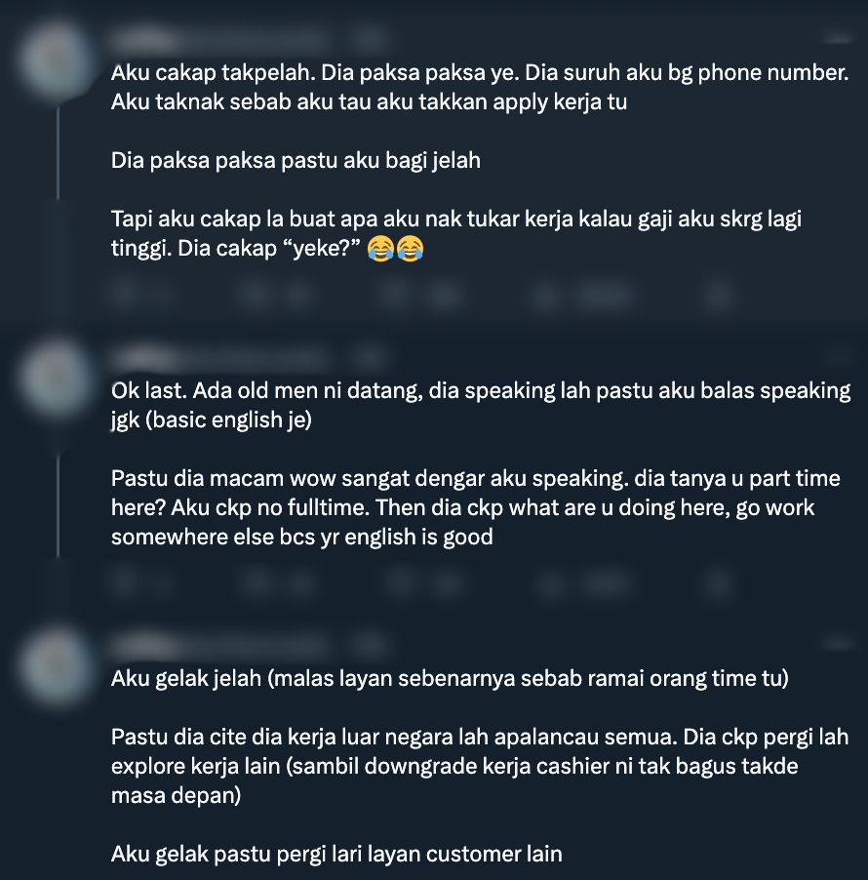Screen dimensions: 868x880
Task: Open profile picture of the first tweet
Action: pyautogui.click(x=57, y=59)
